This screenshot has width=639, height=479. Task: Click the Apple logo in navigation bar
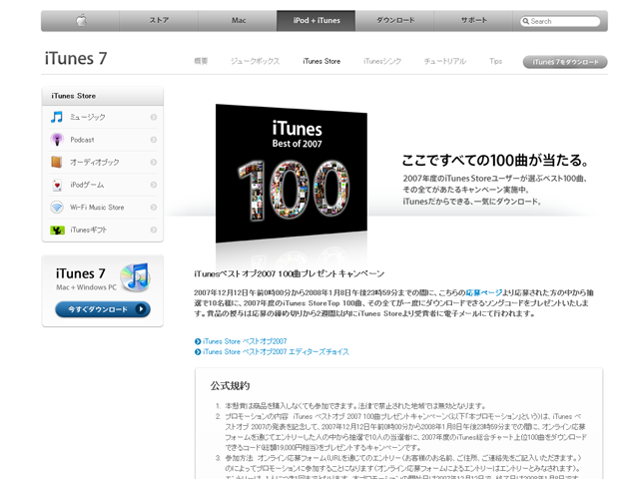coord(82,20)
